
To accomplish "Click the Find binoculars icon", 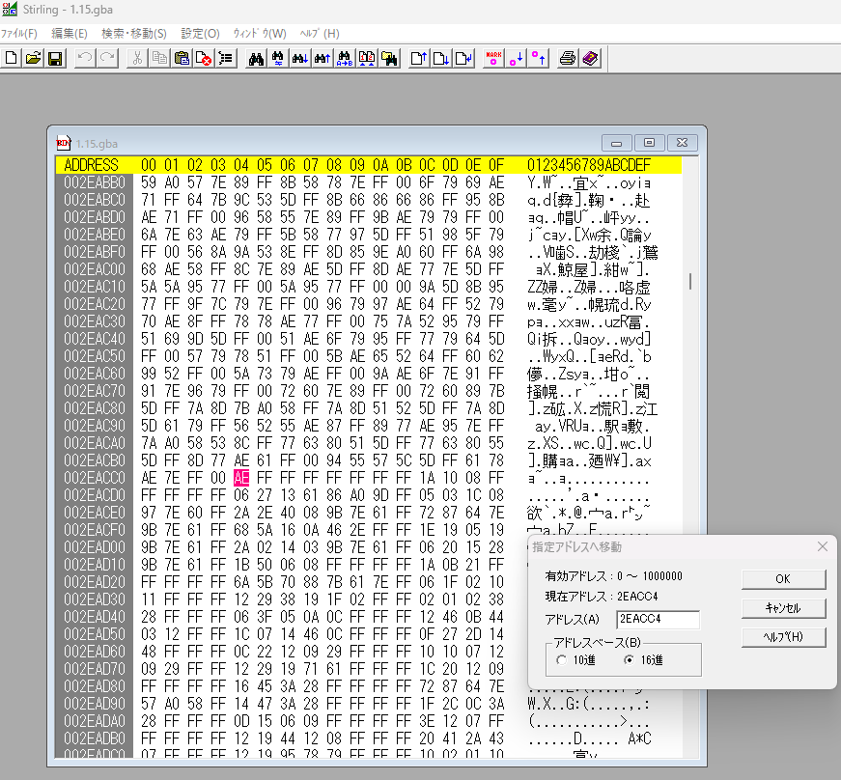I will (256, 58).
